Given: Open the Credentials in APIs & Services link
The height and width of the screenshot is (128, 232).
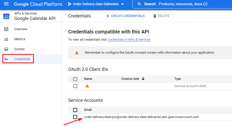Looking at the screenshot, I should tap(129, 40).
